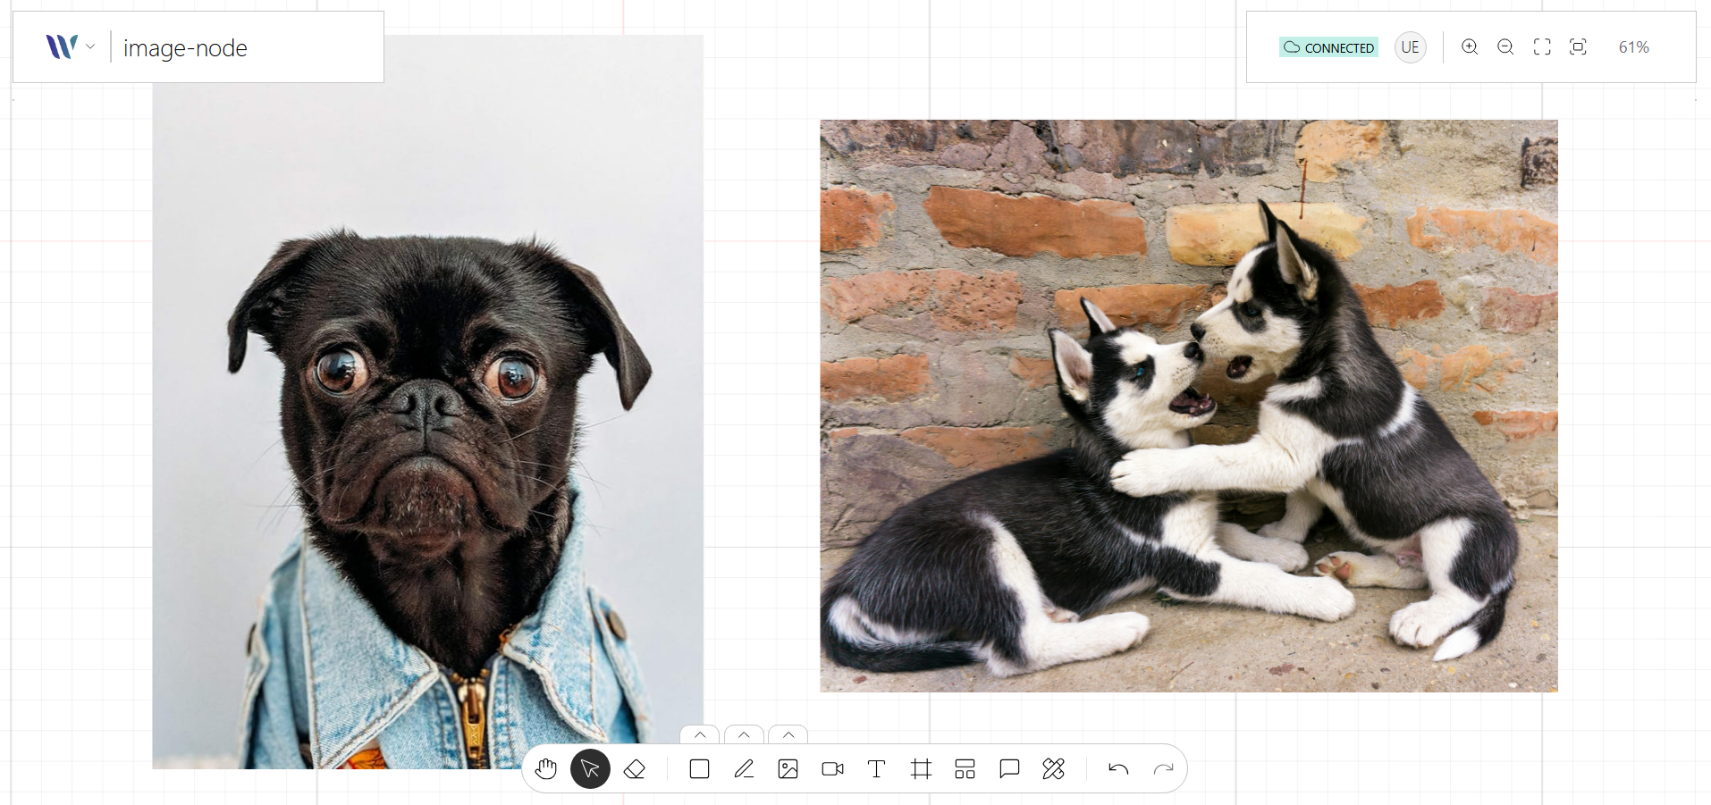Open the layout templates tool
The width and height of the screenshot is (1711, 805).
pos(965,768)
